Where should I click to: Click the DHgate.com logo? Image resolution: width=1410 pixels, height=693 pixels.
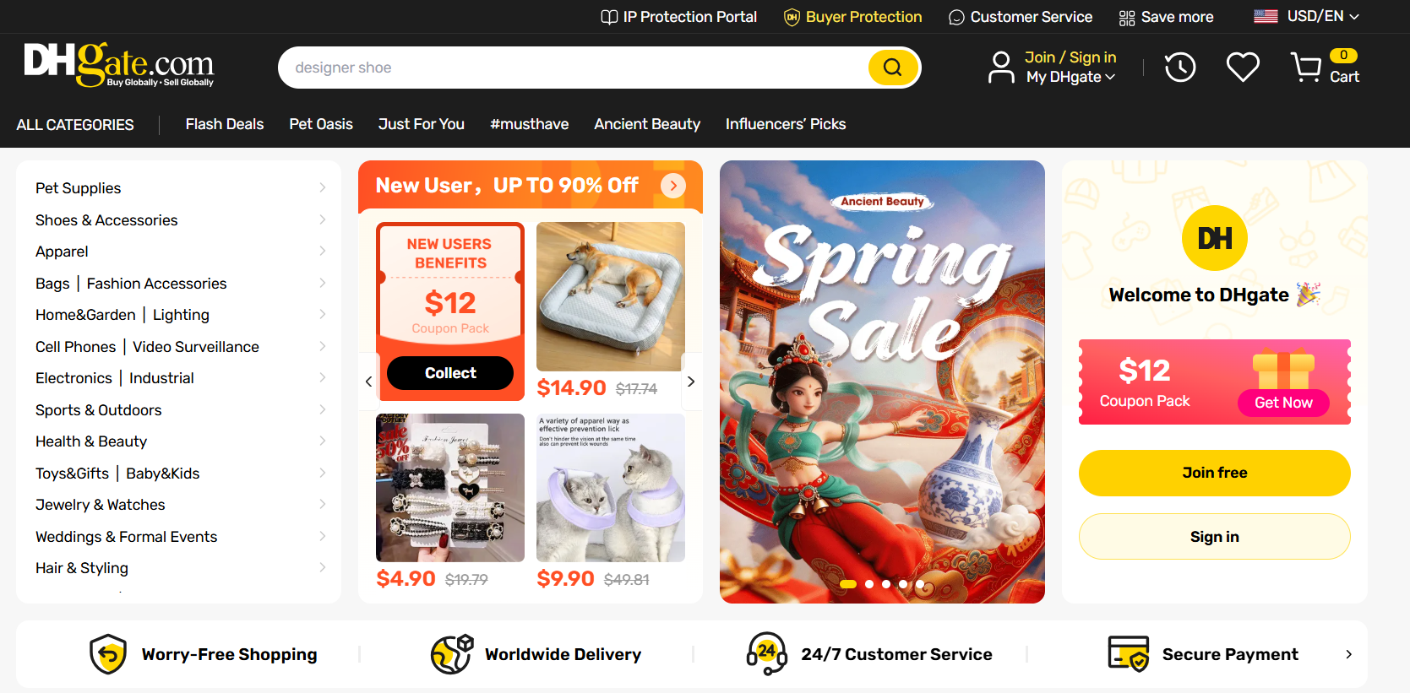tap(118, 64)
